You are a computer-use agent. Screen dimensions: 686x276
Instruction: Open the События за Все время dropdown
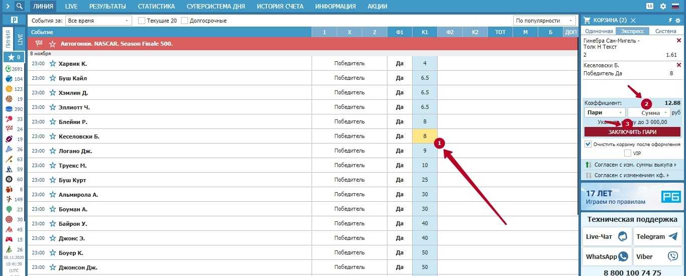[99, 21]
